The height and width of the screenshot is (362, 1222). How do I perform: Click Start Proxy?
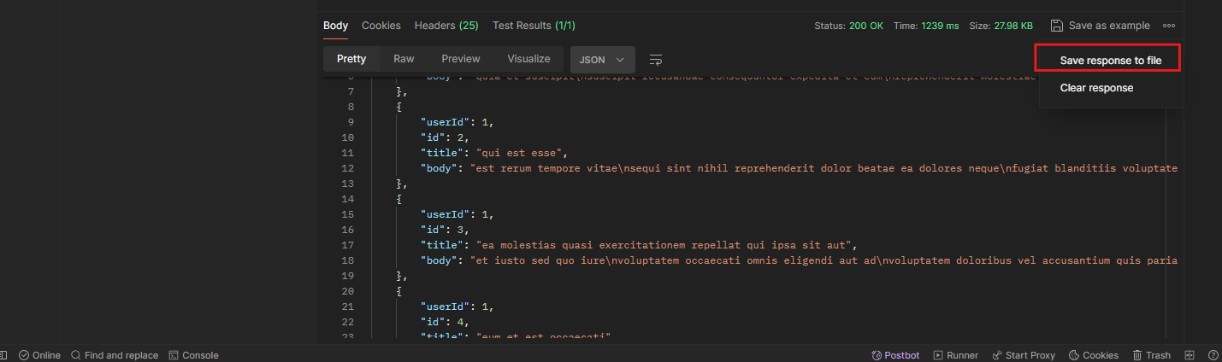tap(1024, 355)
